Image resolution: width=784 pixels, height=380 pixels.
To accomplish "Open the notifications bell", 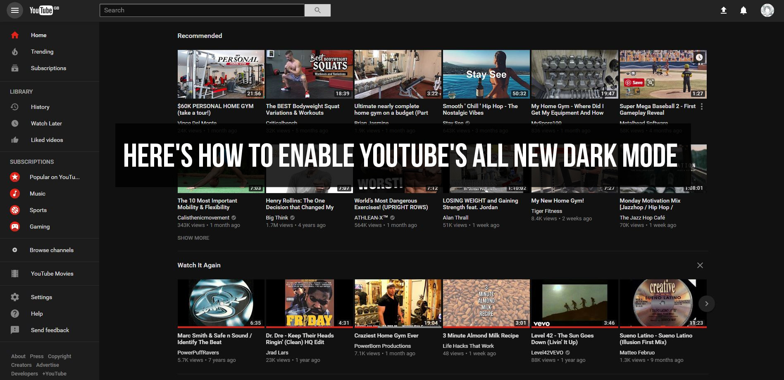I will 743,10.
